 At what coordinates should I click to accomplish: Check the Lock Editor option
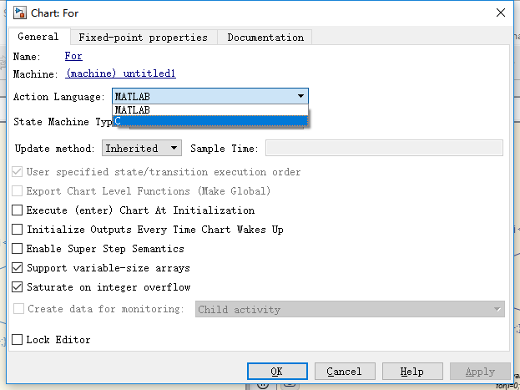(18, 340)
